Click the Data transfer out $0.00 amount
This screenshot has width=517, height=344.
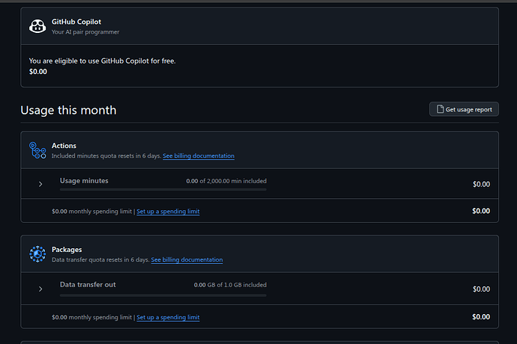coord(481,289)
